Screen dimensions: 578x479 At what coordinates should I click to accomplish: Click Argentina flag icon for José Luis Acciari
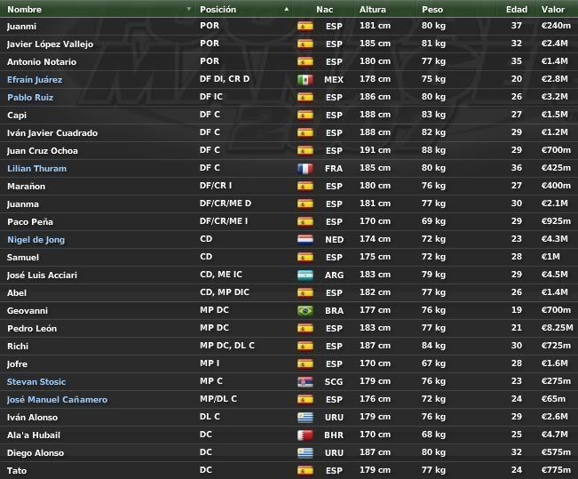[305, 275]
